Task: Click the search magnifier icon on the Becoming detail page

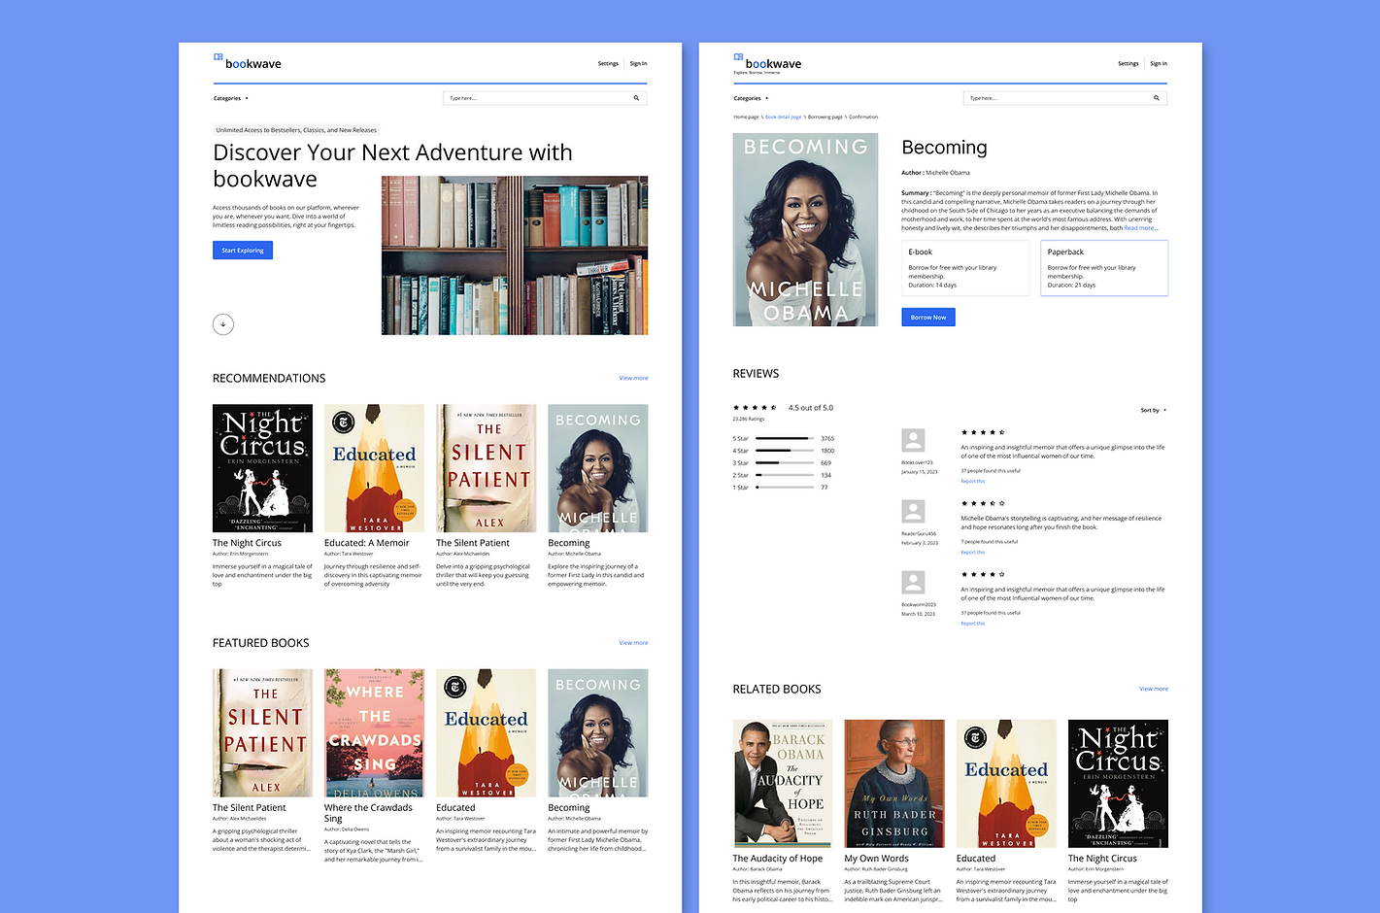Action: click(1157, 98)
